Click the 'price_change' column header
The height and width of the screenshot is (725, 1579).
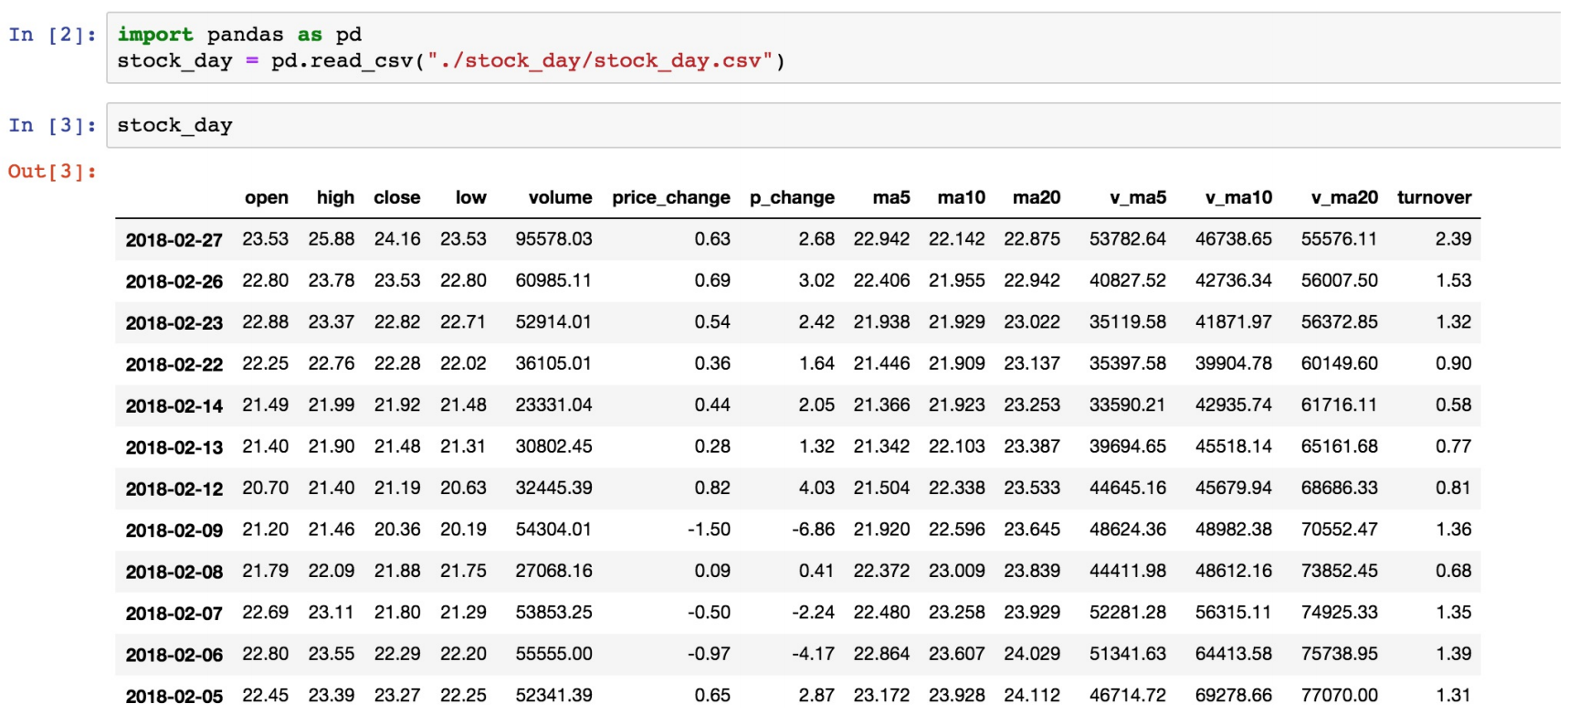pyautogui.click(x=671, y=198)
